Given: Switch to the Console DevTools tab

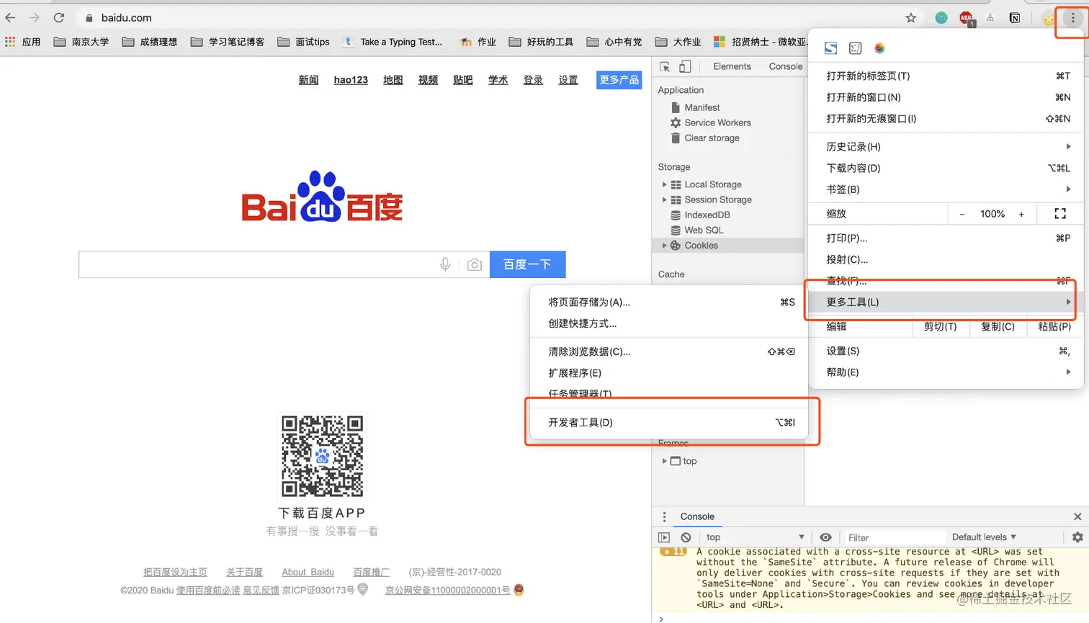Looking at the screenshot, I should tap(785, 66).
